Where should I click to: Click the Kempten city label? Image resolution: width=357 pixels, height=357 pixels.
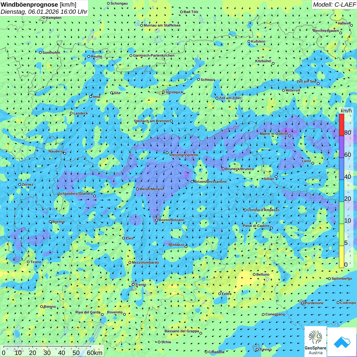pyautogui.click(x=54, y=18)
